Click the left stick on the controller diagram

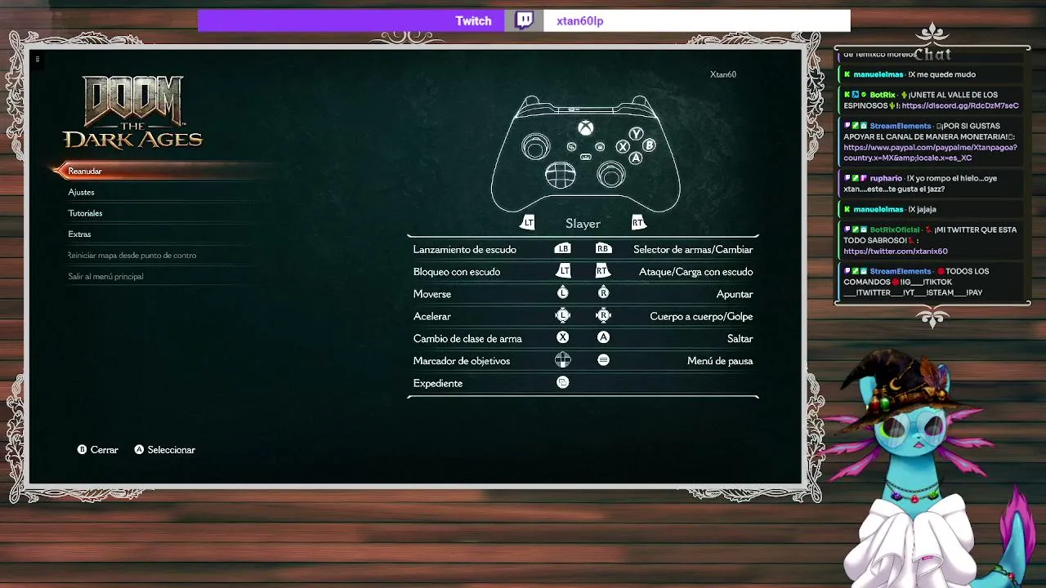pyautogui.click(x=536, y=147)
